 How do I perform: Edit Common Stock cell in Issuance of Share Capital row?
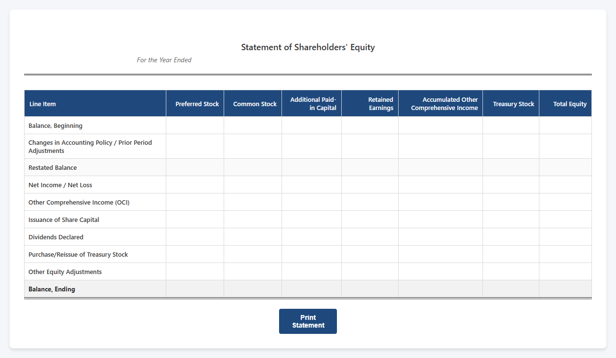(x=253, y=220)
